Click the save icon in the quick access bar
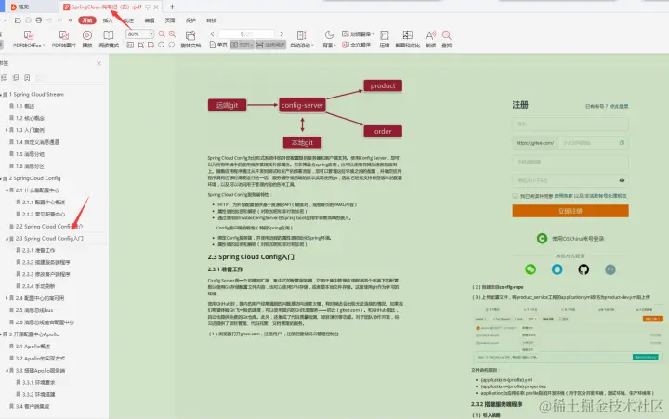Screen dimensions: 669x419 coord(28,20)
